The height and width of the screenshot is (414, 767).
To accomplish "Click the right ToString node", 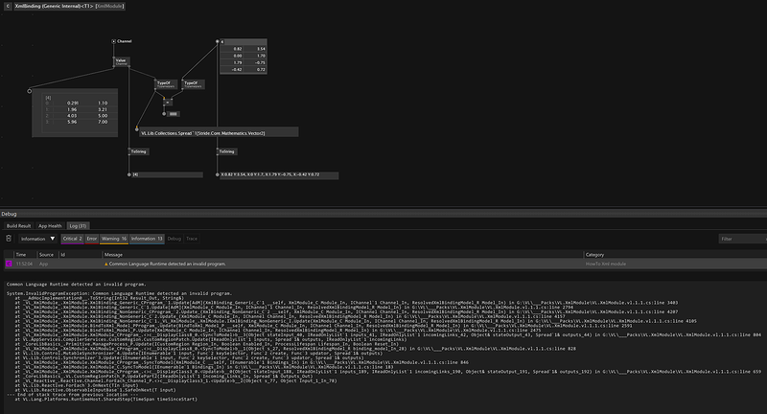I will [x=226, y=151].
